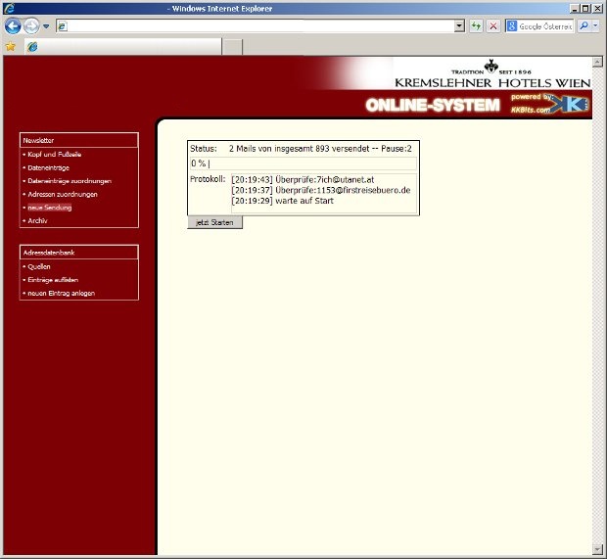The height and width of the screenshot is (559, 607).
Task: Open "Kopf und Fußzeile" in Newsletter menu
Action: pyautogui.click(x=55, y=155)
